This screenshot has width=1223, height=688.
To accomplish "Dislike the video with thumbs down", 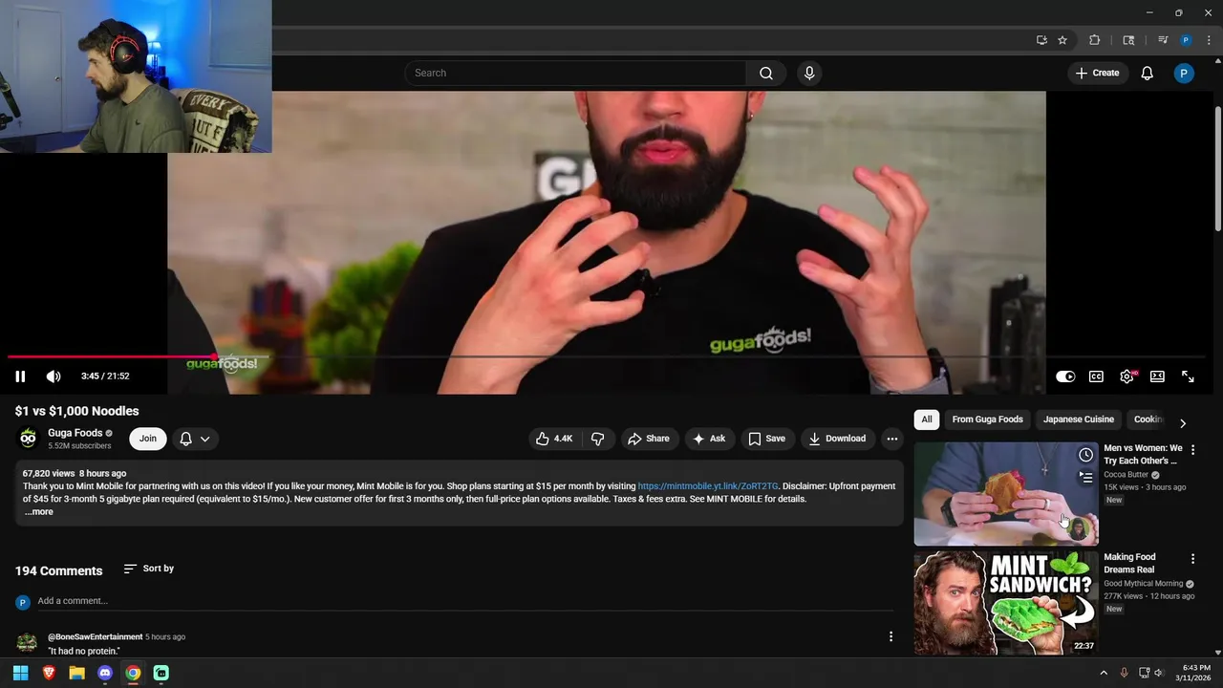I will (x=598, y=439).
